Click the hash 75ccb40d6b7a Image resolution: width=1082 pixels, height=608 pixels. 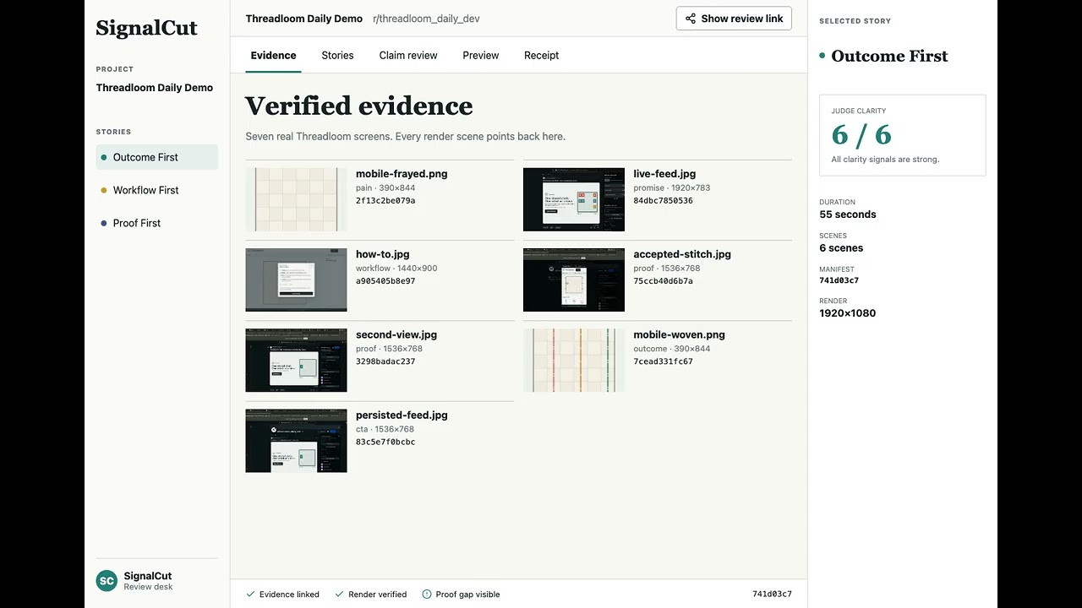coord(663,281)
